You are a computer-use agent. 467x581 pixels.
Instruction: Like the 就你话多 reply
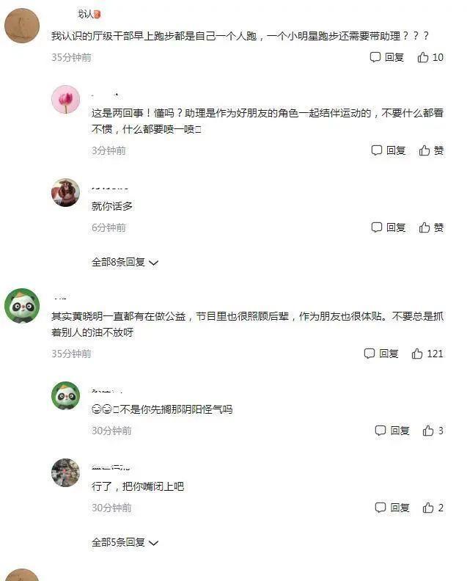(x=431, y=227)
